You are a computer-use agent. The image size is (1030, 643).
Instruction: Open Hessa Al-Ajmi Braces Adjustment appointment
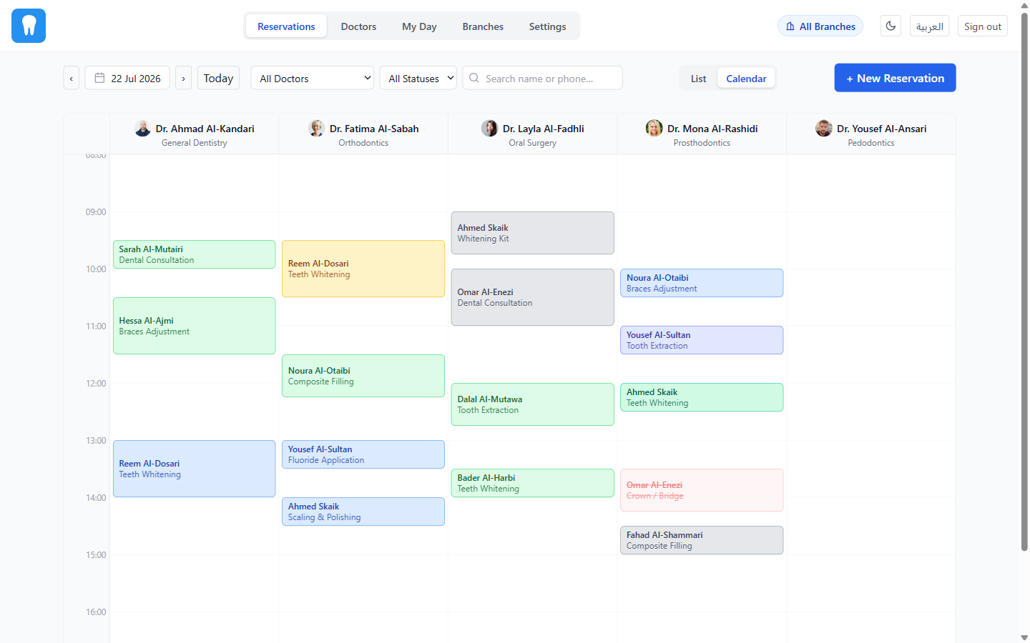click(x=194, y=326)
